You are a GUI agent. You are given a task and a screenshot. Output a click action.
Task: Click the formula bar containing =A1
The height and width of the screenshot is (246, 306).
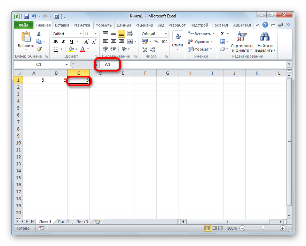point(193,64)
